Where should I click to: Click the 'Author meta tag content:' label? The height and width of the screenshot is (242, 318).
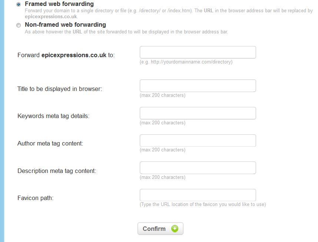(50, 143)
